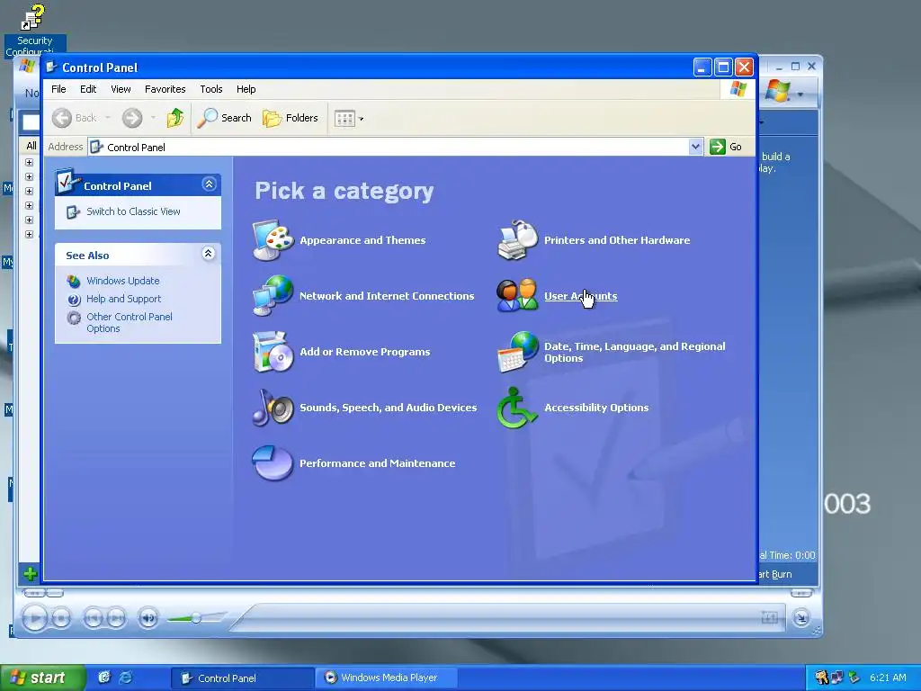Collapse the Control Panel sidebar section
921x691 pixels.
click(x=209, y=184)
